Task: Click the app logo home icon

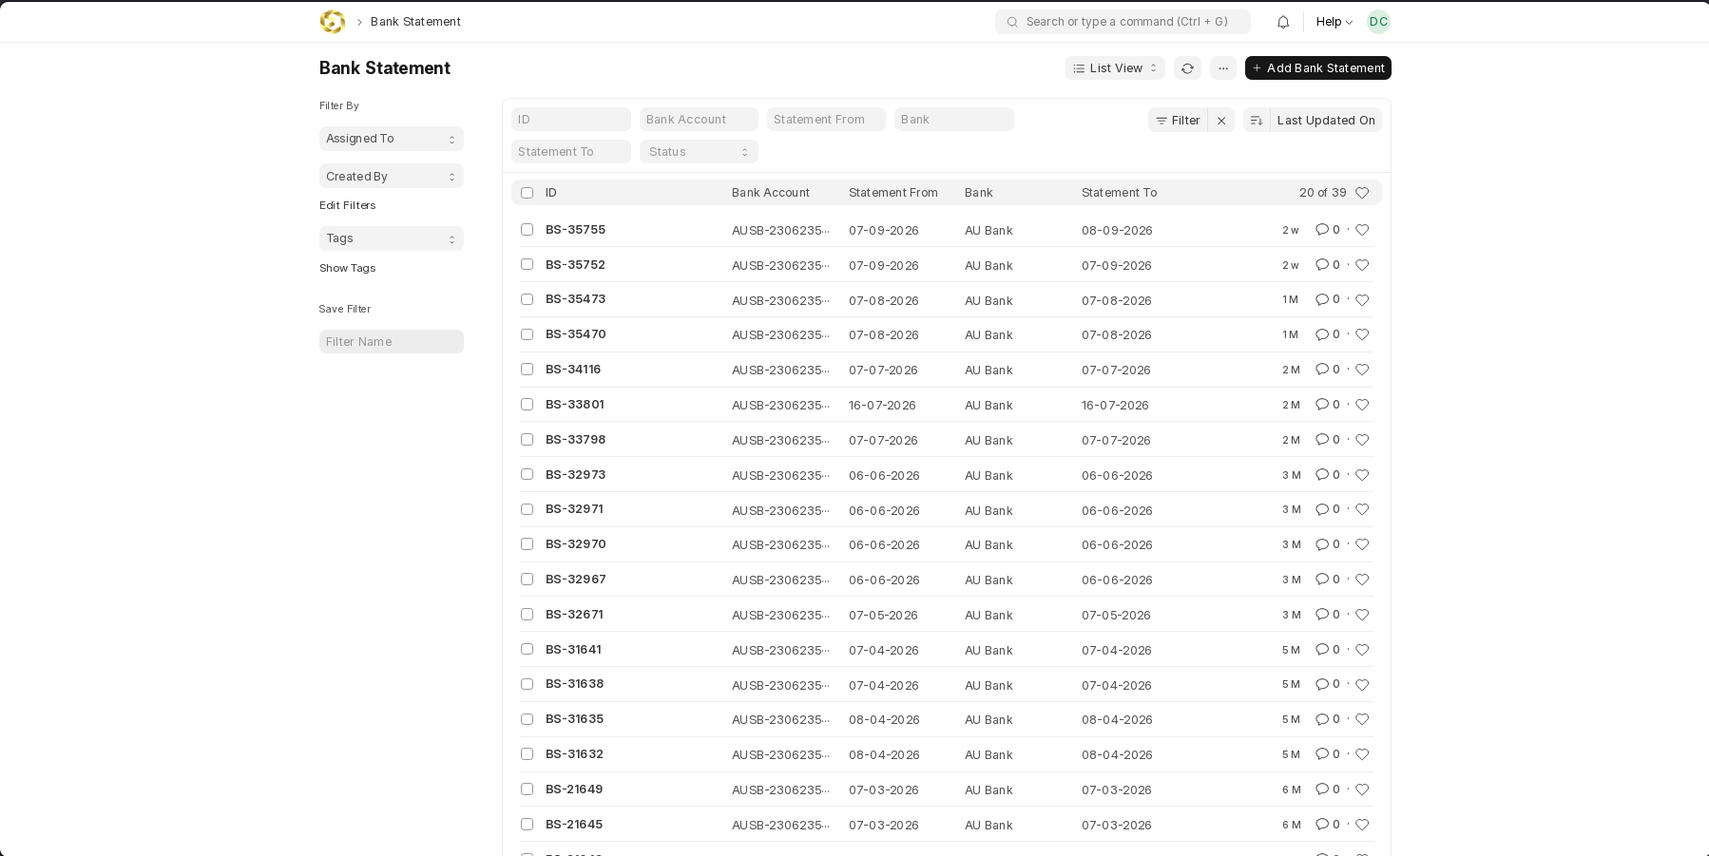Action: point(333,22)
